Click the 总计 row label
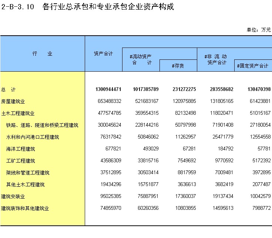The width and height of the screenshot is (272, 238). tap(8, 89)
